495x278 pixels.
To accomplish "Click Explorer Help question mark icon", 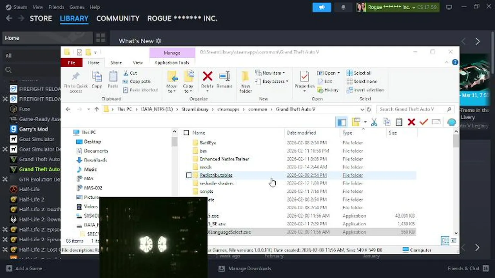I will point(455,62).
